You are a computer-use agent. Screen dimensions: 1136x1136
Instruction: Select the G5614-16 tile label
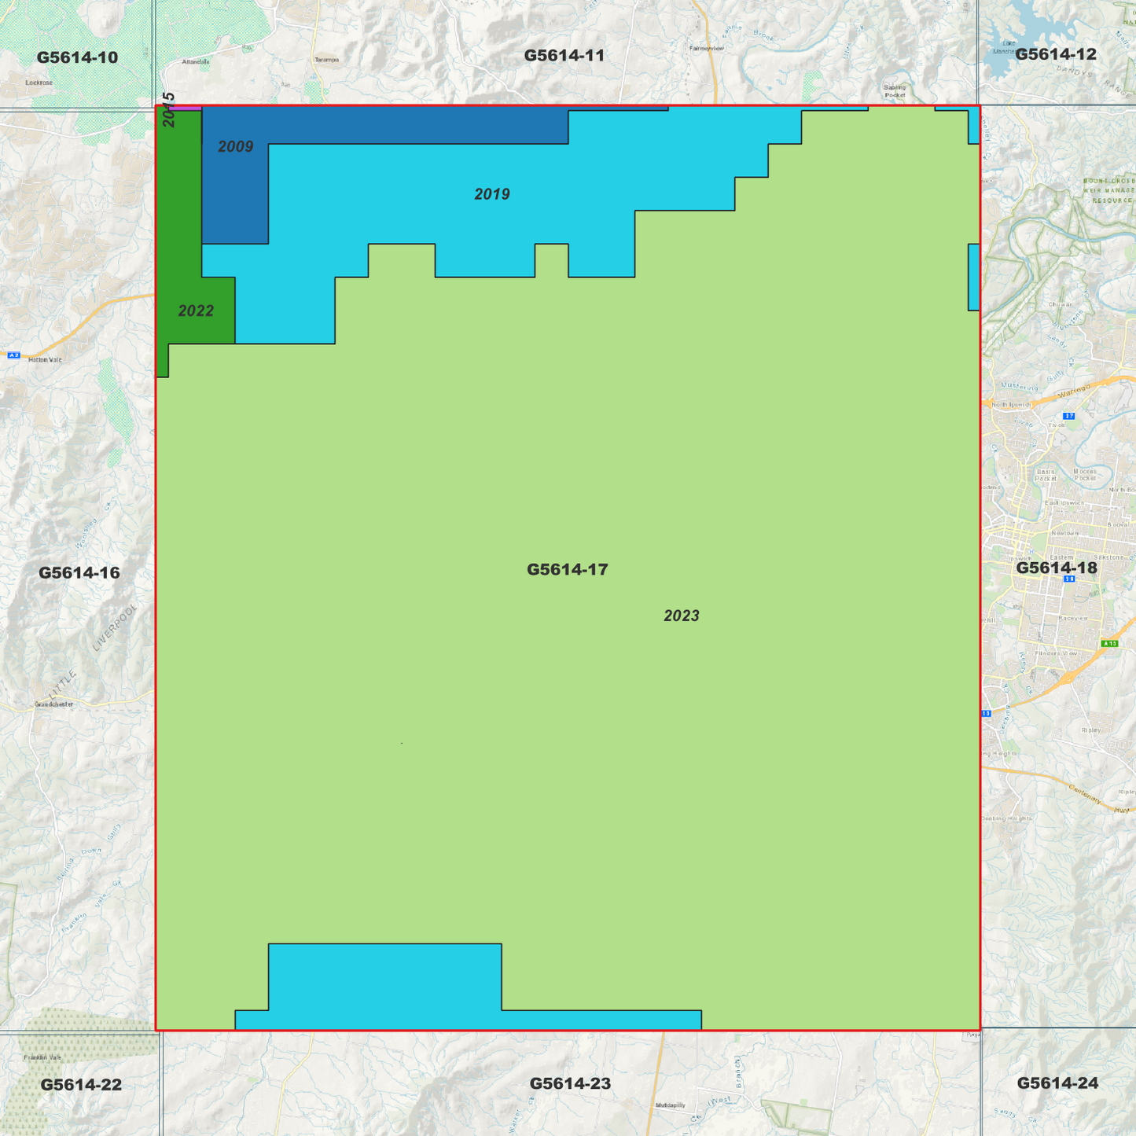coord(79,572)
